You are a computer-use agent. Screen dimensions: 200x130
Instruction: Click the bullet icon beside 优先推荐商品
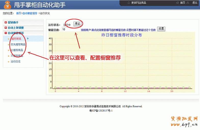(x=8, y=45)
